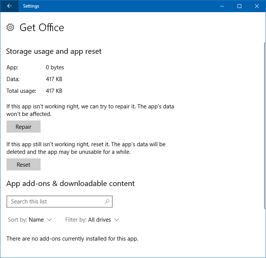Click 'Storage usage and app reset' heading
Screen dimensions: 266x258
[x=54, y=52]
